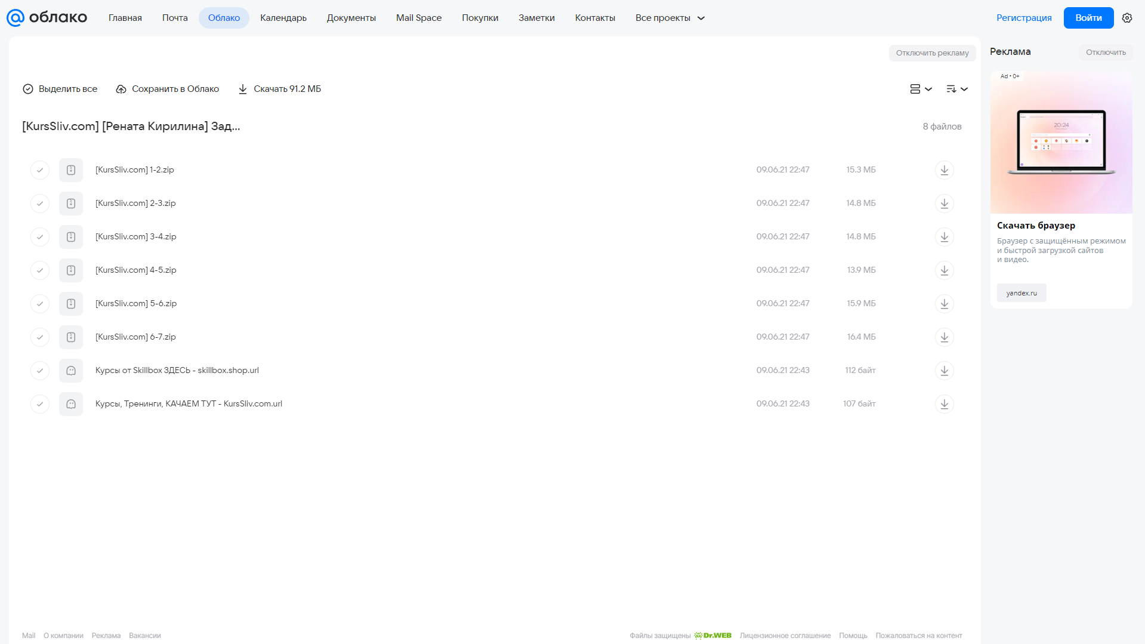Viewport: 1145px width, 644px height.
Task: Go to the Почта tab
Action: (x=175, y=18)
